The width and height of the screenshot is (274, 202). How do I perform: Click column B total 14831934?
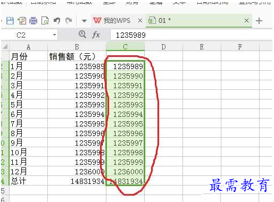tap(77, 181)
